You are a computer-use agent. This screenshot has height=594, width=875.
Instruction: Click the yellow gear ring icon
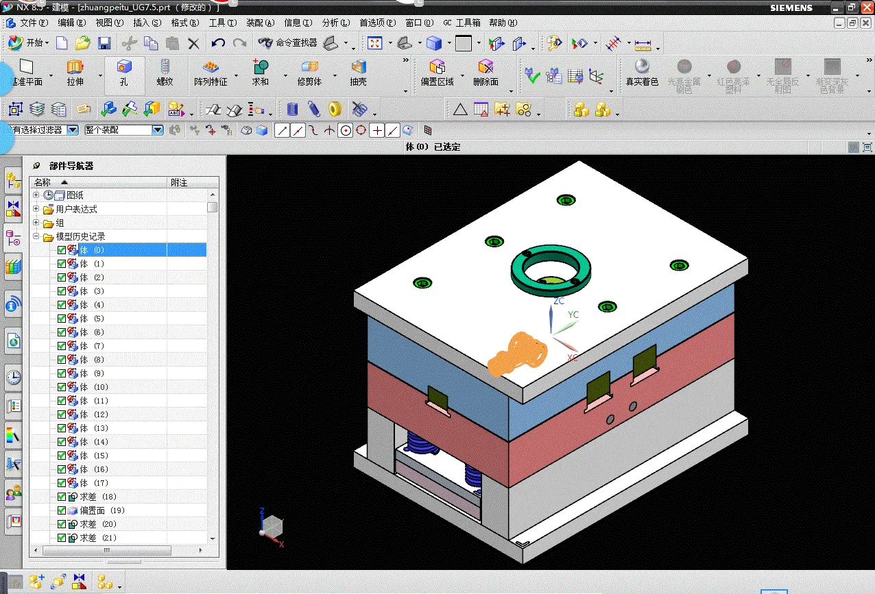(335, 109)
